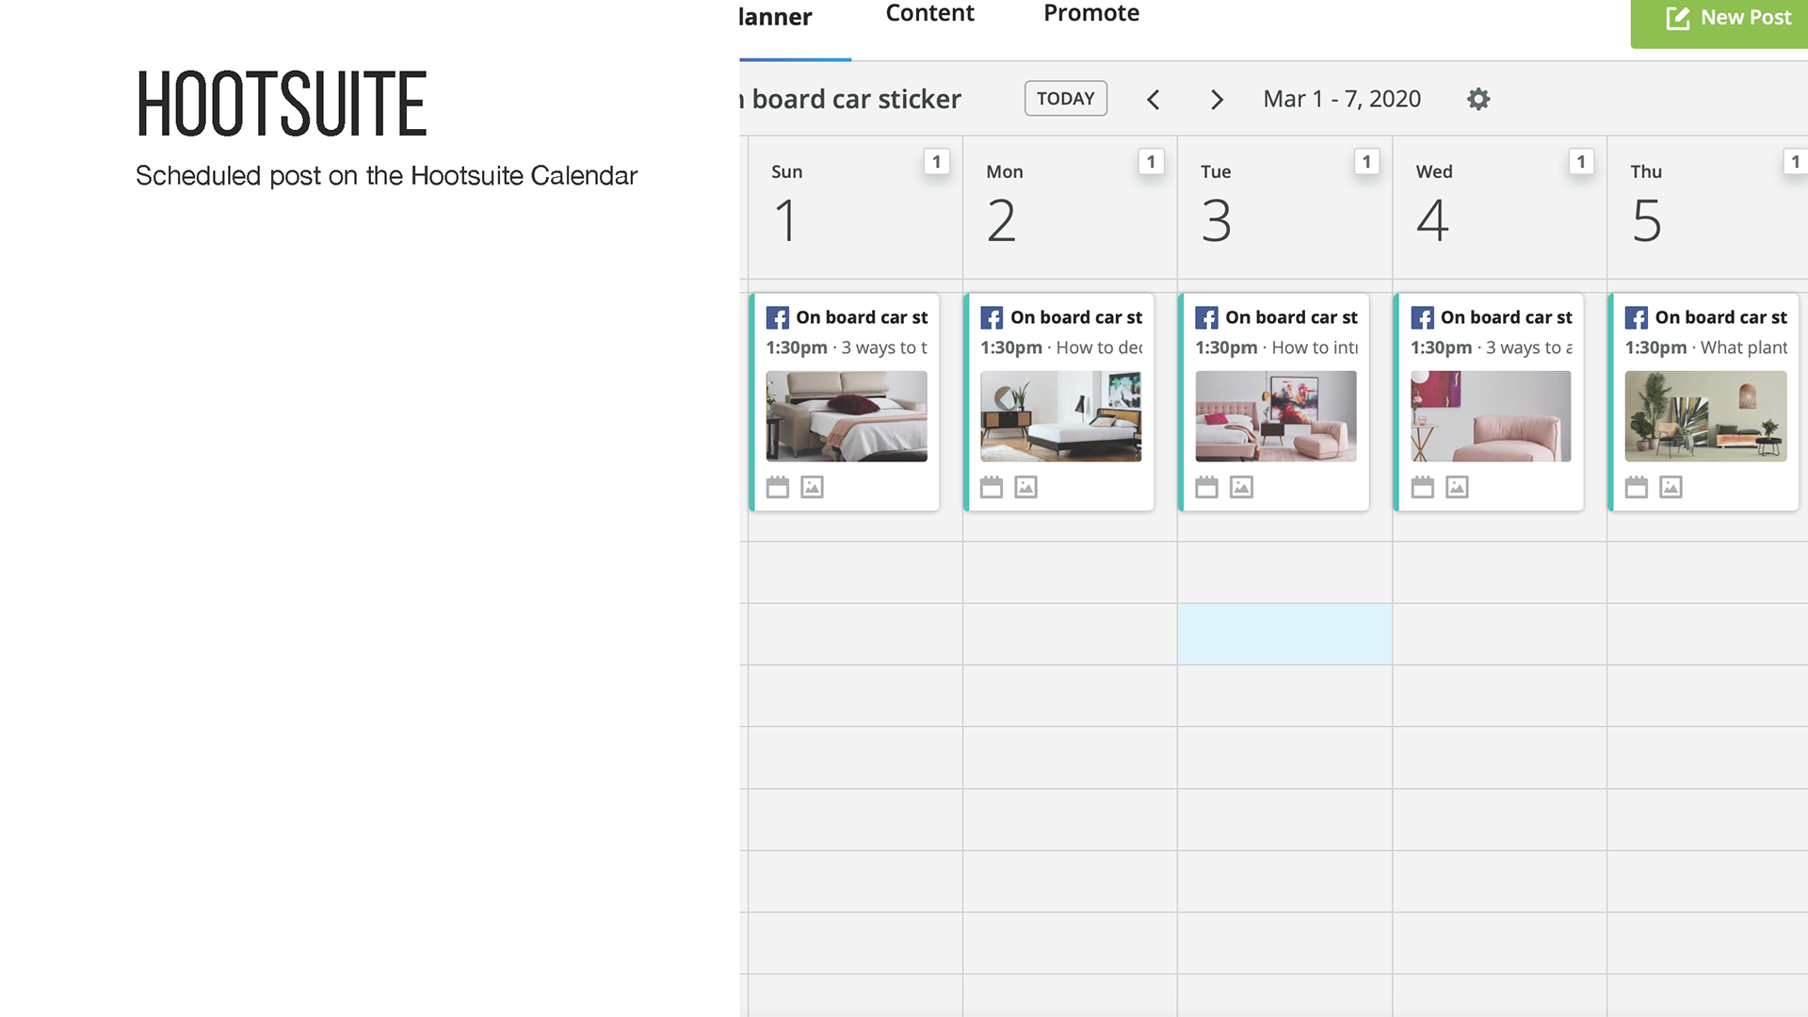Viewport: 1808px width, 1017px height.
Task: Go to next week with right chevron
Action: [x=1217, y=100]
